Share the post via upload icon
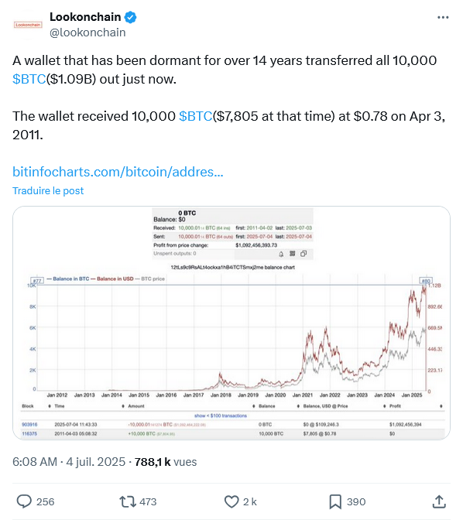The width and height of the screenshot is (463, 520). pos(439,501)
